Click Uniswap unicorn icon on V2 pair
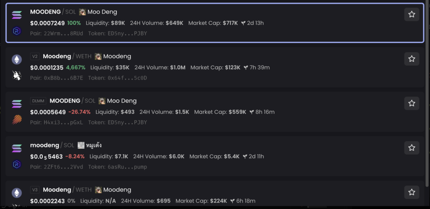Image resolution: width=430 pixels, height=209 pixels. click(x=17, y=75)
